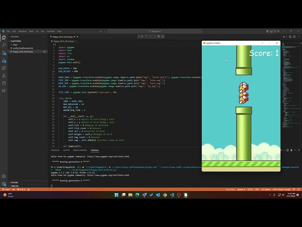The image size is (302, 227).
Task: Pause the debug session
Action: click(x=143, y=36)
